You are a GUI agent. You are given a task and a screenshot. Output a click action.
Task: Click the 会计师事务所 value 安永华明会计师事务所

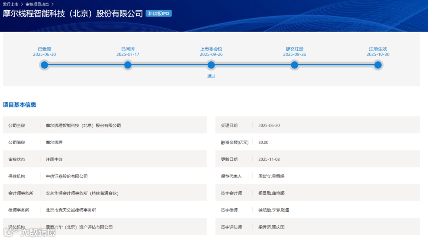82,193
